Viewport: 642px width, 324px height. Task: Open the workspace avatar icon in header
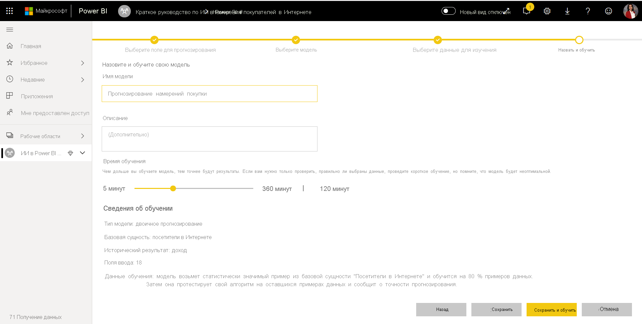click(x=124, y=11)
